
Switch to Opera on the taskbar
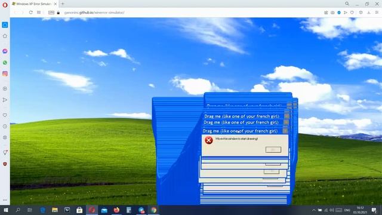[x=92, y=210]
